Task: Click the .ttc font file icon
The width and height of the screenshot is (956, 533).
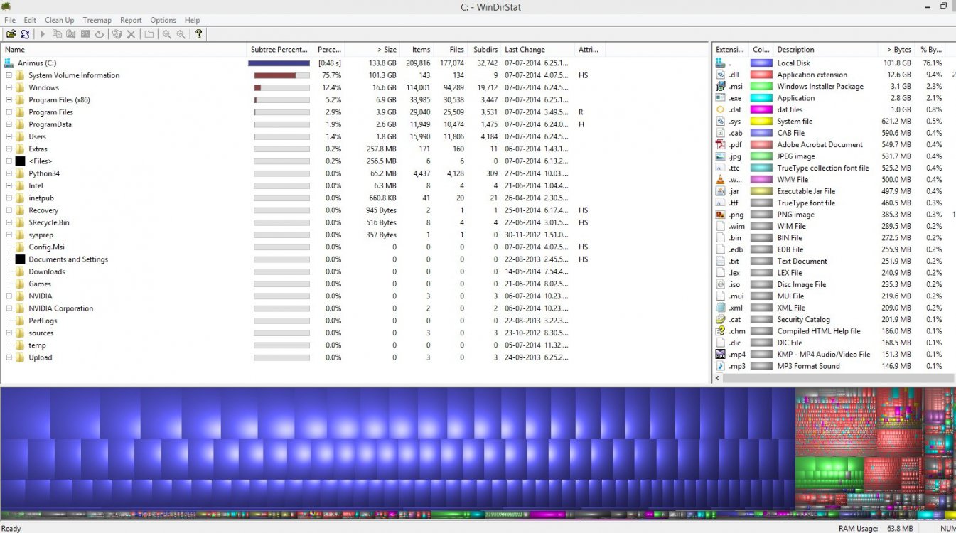Action: point(721,168)
